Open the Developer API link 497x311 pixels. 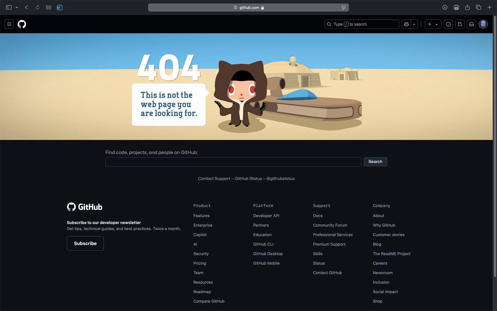(x=266, y=216)
